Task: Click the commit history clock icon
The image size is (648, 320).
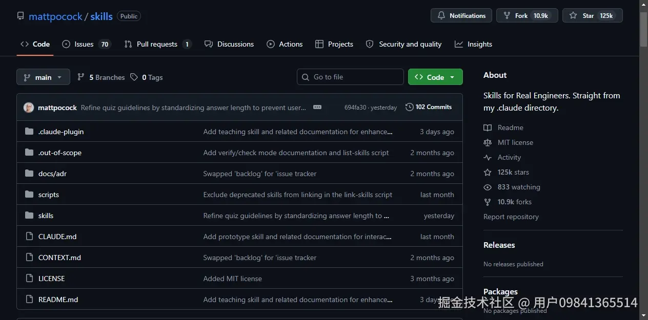Action: (x=409, y=107)
